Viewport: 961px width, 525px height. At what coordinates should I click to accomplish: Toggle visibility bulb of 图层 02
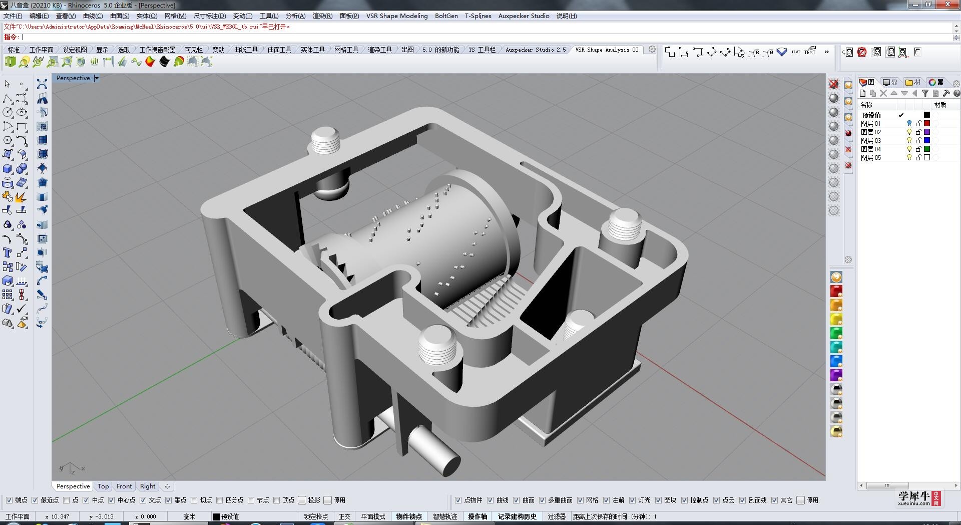(909, 132)
